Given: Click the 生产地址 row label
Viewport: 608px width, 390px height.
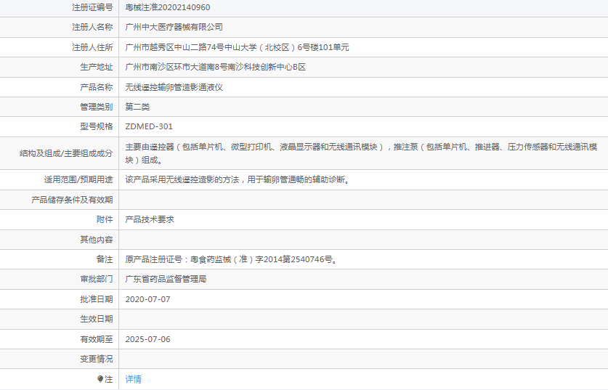Looking at the screenshot, I should click(97, 67).
